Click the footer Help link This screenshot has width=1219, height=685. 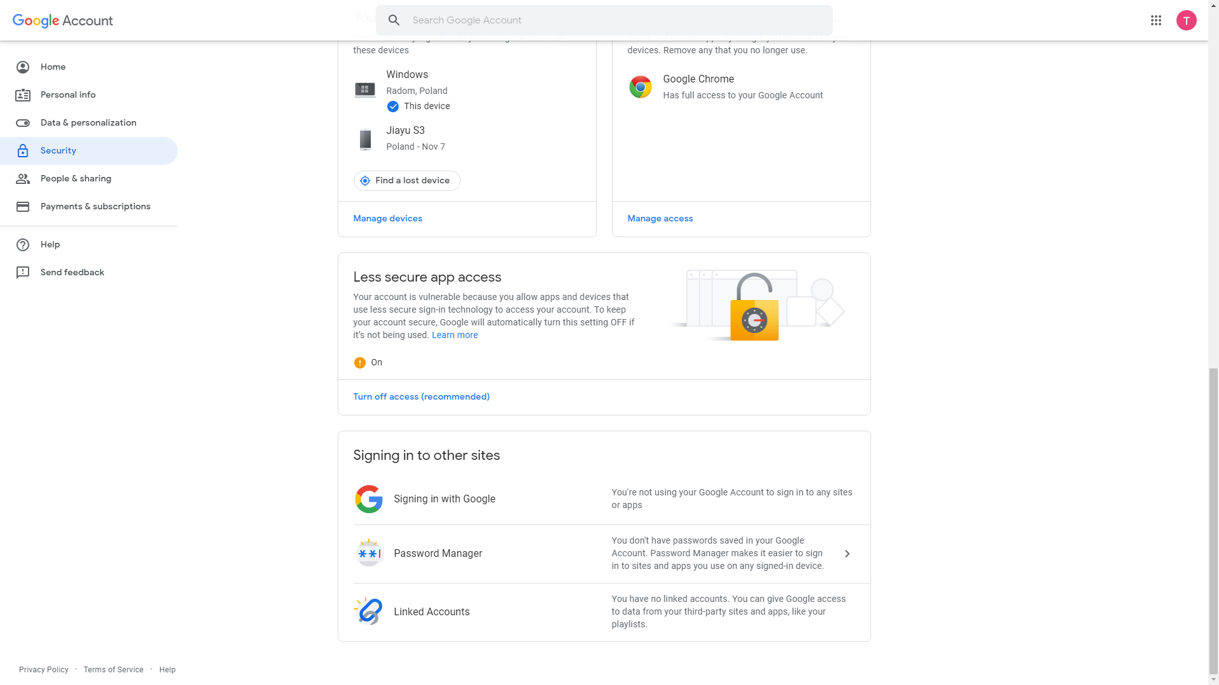coord(168,670)
